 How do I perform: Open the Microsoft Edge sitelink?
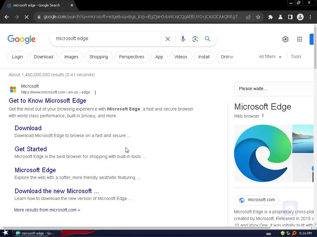[x=35, y=170]
